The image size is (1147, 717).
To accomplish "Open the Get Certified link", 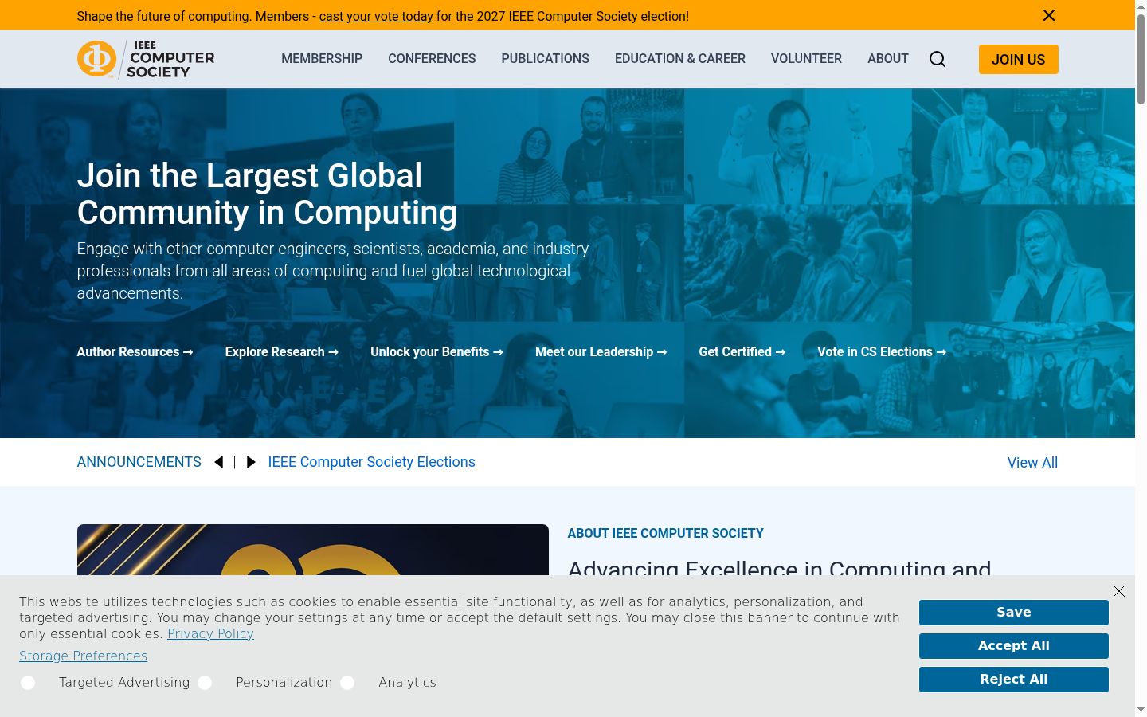I will tap(742, 352).
